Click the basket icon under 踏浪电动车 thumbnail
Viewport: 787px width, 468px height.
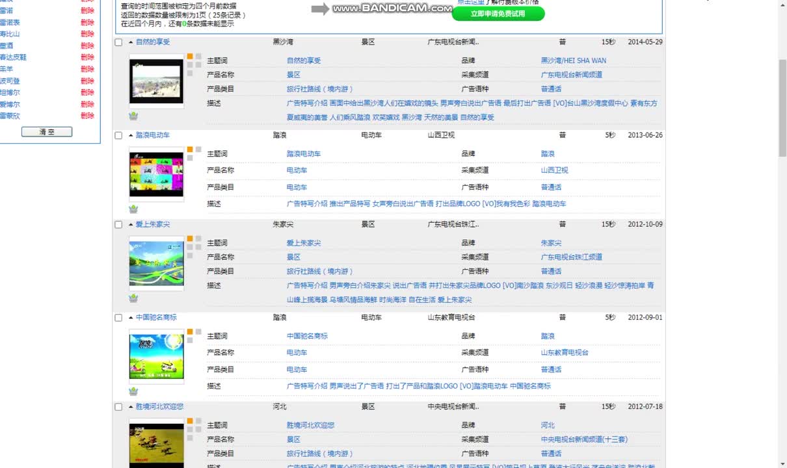pos(133,209)
